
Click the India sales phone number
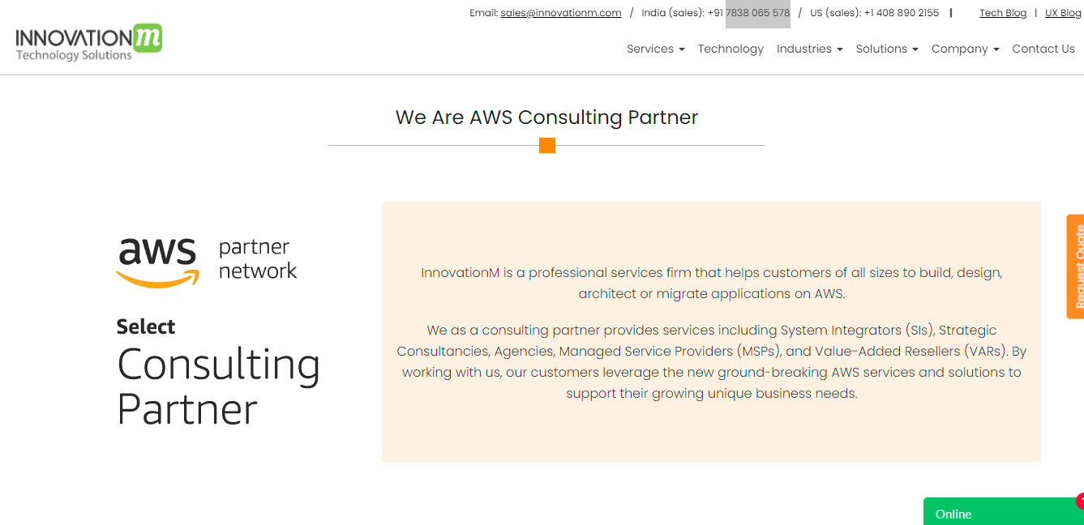pyautogui.click(x=748, y=13)
